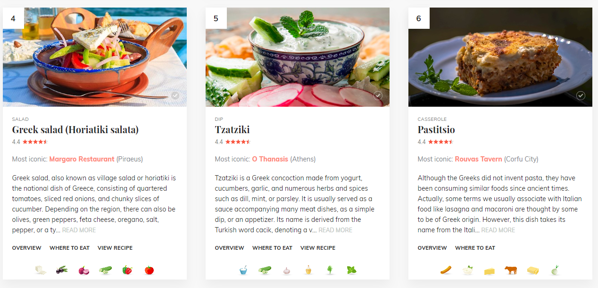Image resolution: width=598 pixels, height=288 pixels.
Task: Click the yogurt bowl ingredient icon
Action: click(x=243, y=270)
